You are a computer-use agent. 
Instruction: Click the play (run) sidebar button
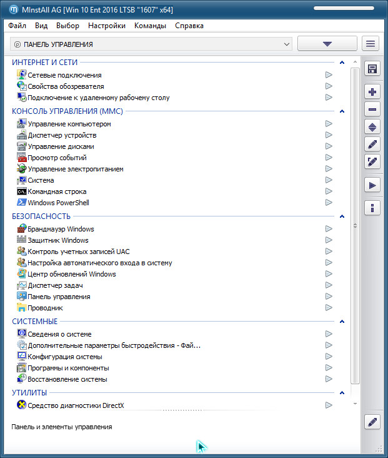click(x=372, y=185)
